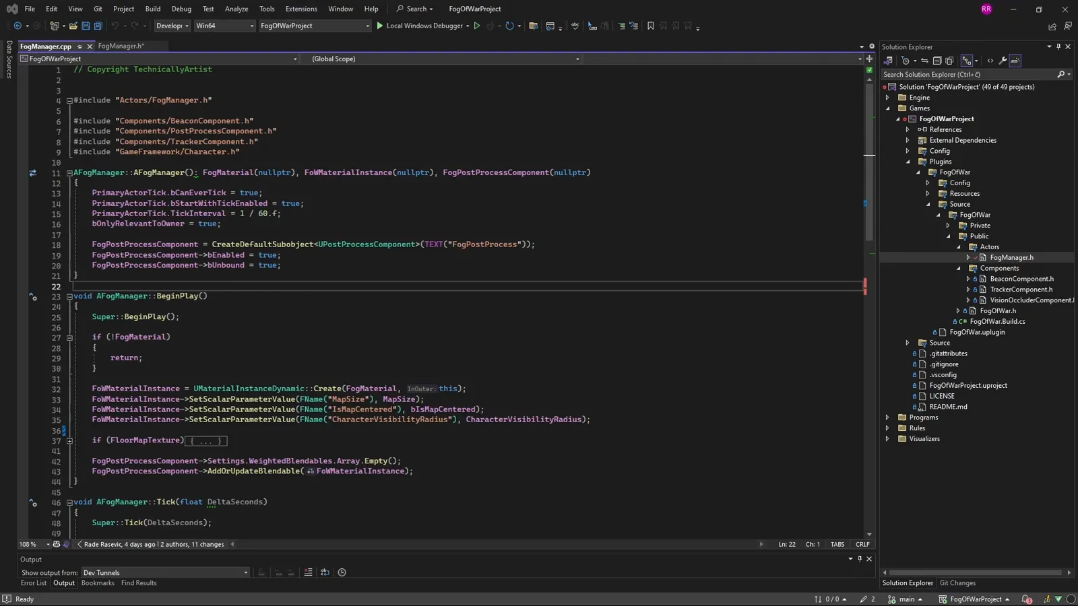This screenshot has width=1078, height=606.
Task: Click the Clear All icon in Output panel
Action: coord(308,572)
